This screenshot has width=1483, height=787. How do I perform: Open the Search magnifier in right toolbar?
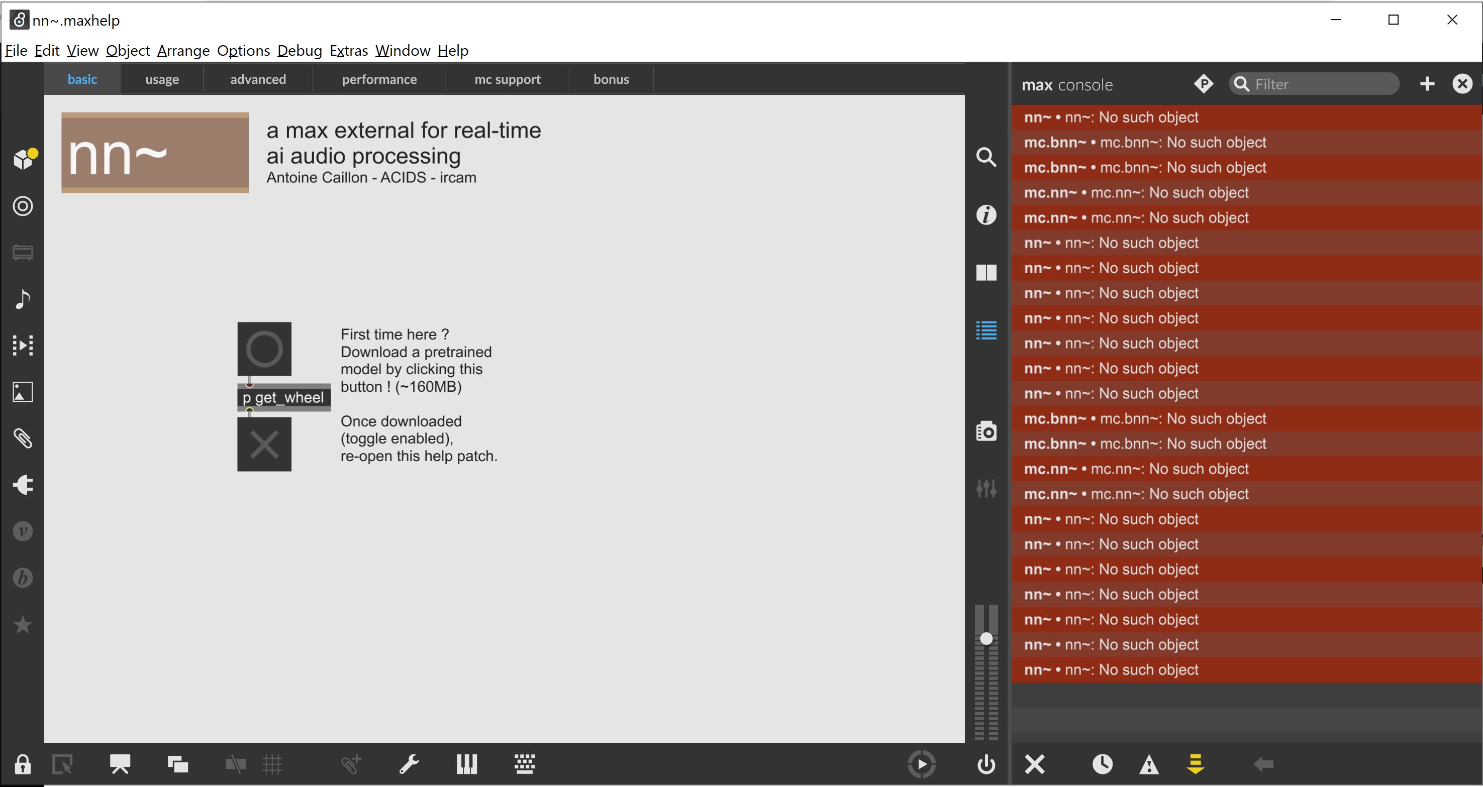tap(986, 157)
